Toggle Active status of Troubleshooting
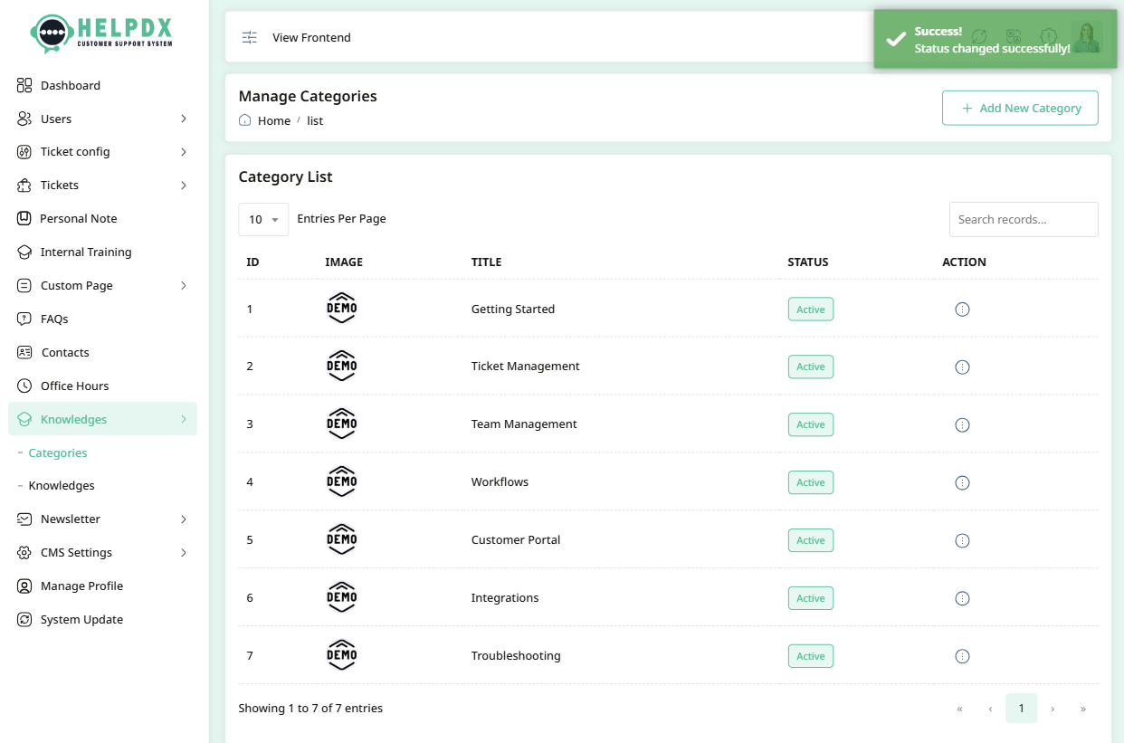 point(811,656)
